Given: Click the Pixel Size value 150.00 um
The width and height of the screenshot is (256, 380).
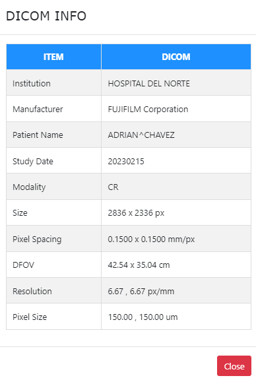Looking at the screenshot, I should (x=143, y=317).
